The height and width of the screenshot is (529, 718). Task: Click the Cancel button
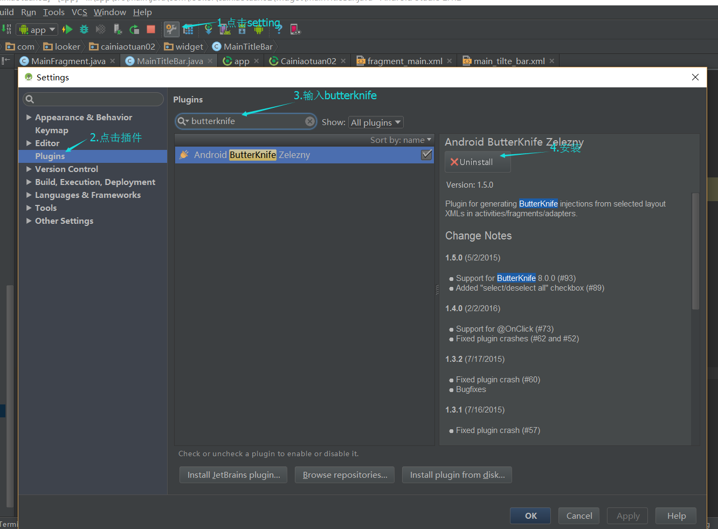[579, 516]
